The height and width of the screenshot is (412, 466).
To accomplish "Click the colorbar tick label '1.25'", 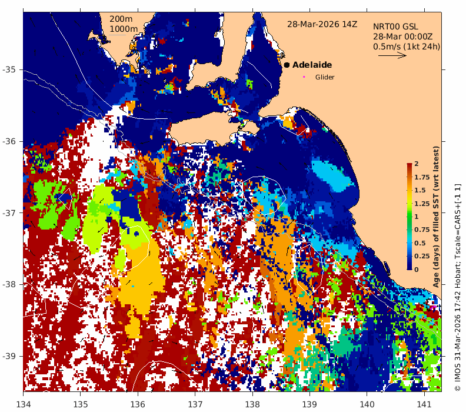I will pos(422,204).
